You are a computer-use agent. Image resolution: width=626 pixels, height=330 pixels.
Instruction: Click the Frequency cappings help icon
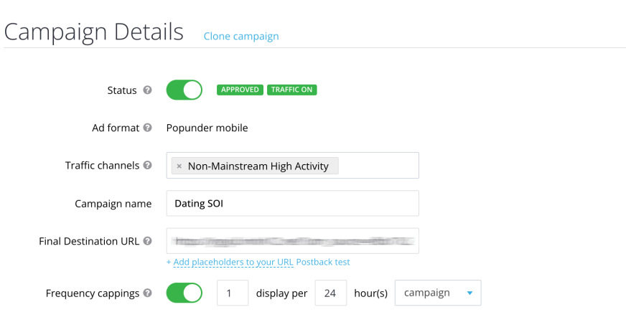147,293
